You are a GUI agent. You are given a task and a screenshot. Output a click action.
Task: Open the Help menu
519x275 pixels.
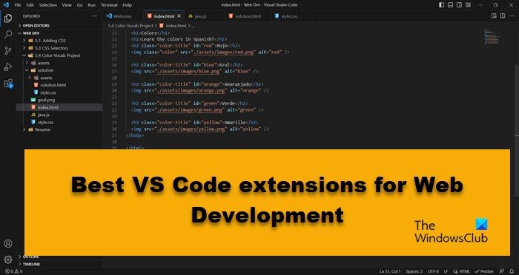(x=127, y=5)
